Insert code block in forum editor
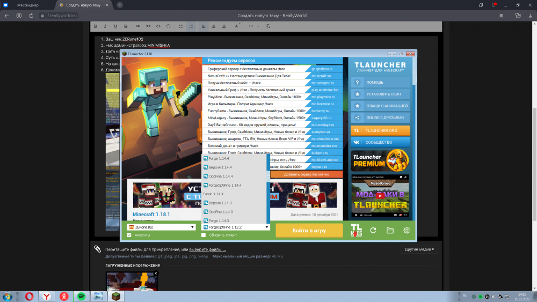 pos(158,26)
